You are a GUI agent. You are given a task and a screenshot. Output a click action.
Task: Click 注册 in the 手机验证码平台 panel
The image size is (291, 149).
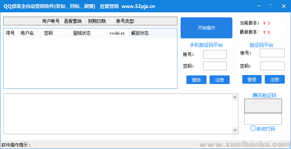[x=220, y=80]
